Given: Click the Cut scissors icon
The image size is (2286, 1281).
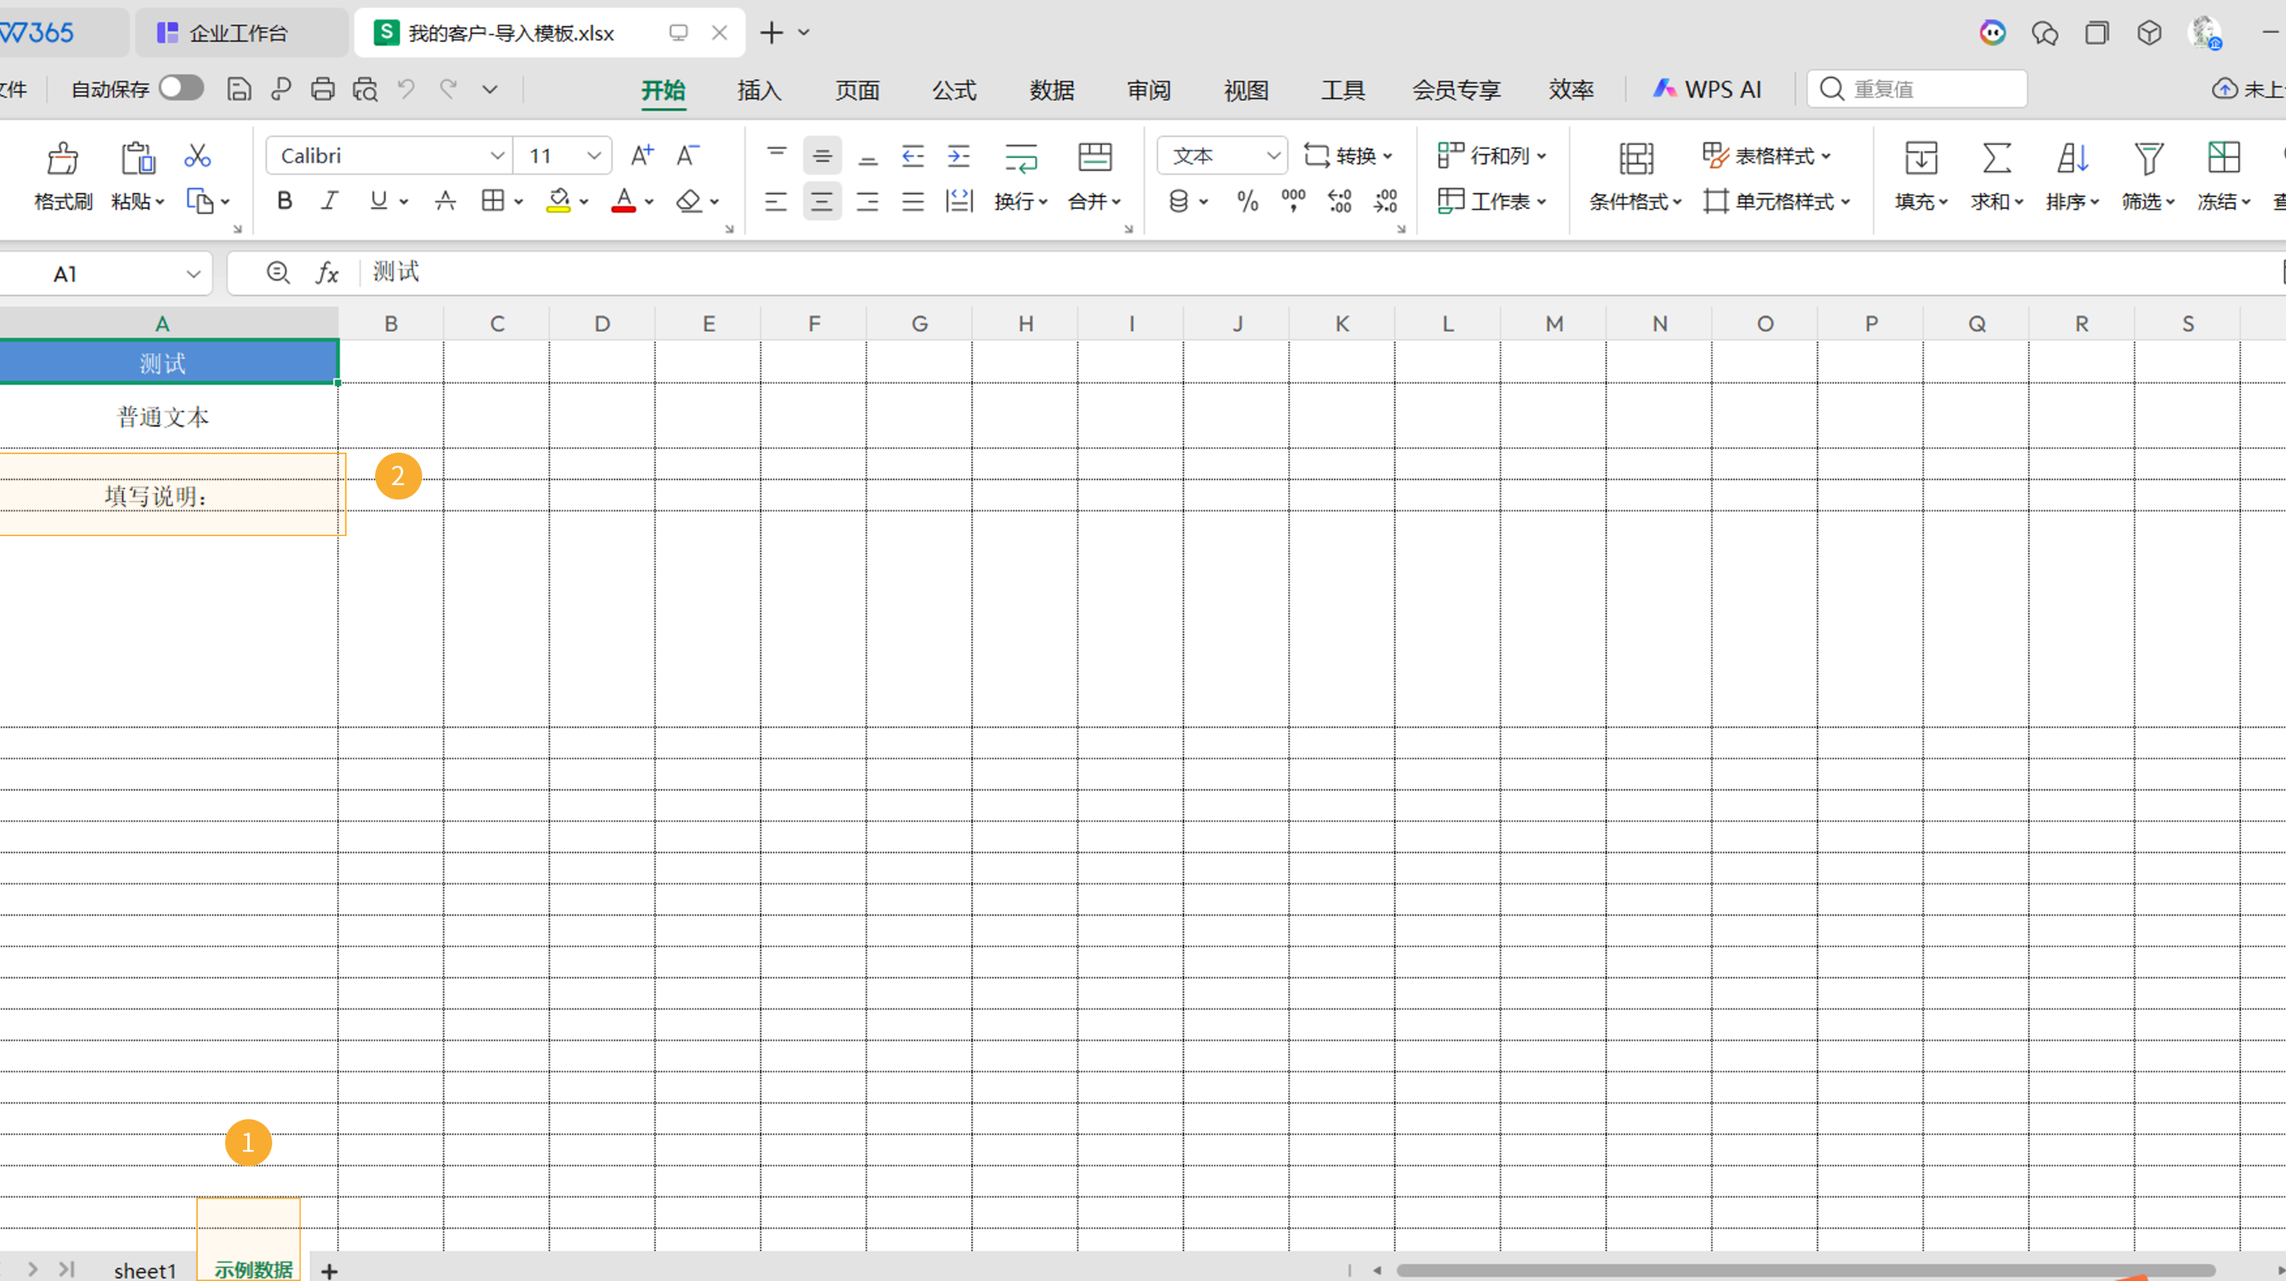Looking at the screenshot, I should [197, 156].
